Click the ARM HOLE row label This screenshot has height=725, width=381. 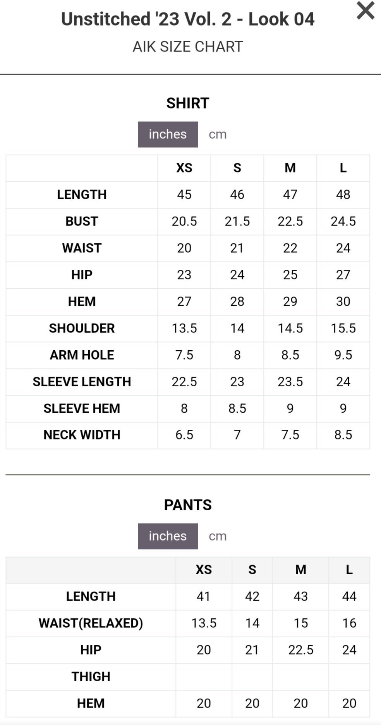pos(82,355)
